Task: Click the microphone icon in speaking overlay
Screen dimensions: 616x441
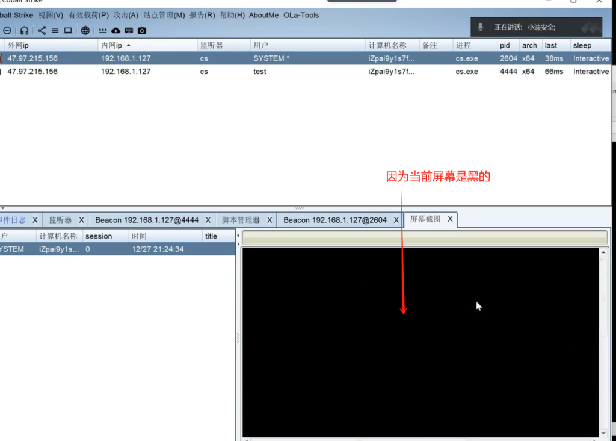Action: point(480,27)
